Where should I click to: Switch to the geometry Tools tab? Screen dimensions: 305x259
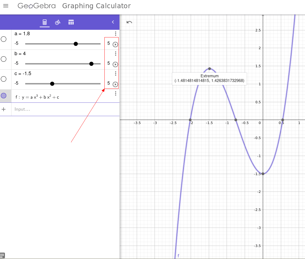(58, 22)
